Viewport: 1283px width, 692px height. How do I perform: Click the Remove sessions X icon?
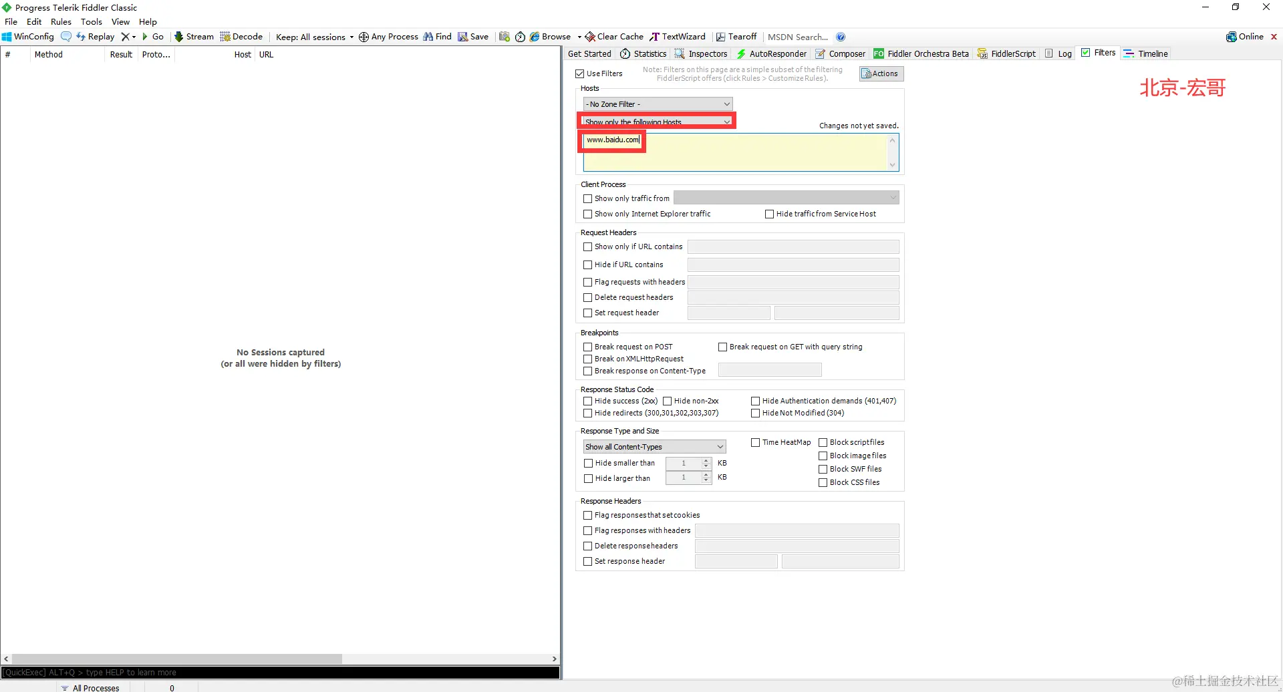coord(125,37)
